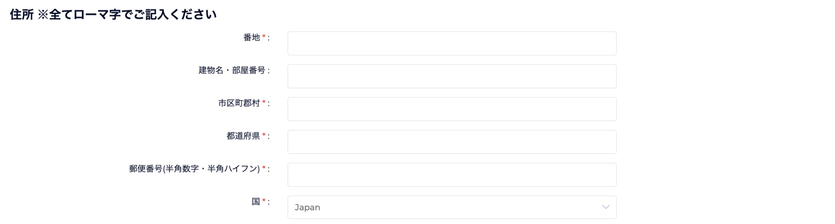The image size is (835, 224).
Task: Click the ※全てローマ字でご記入ください note
Action: (127, 15)
